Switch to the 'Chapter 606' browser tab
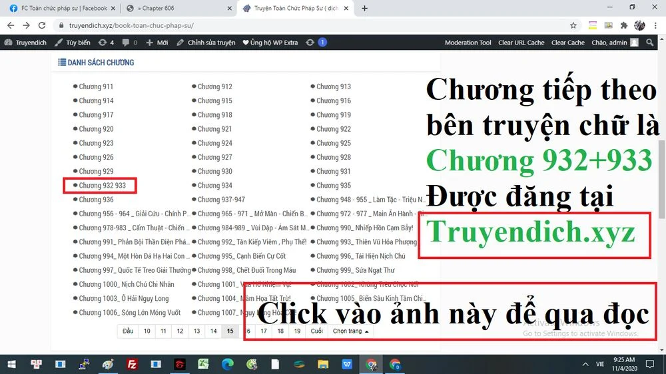This screenshot has width=666, height=374. [x=176, y=9]
